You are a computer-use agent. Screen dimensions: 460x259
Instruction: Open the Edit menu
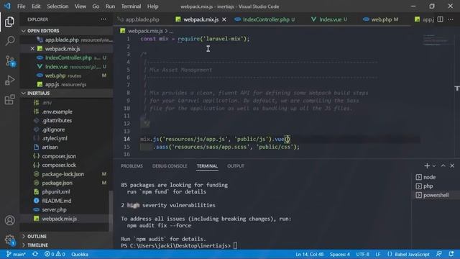pyautogui.click(x=36, y=6)
